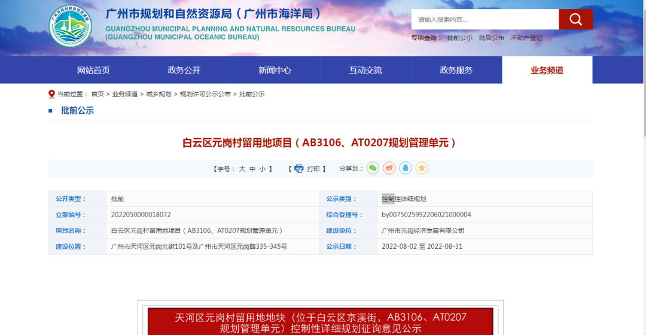
Task: Share via the Qzone star icon
Action: pyautogui.click(x=422, y=168)
